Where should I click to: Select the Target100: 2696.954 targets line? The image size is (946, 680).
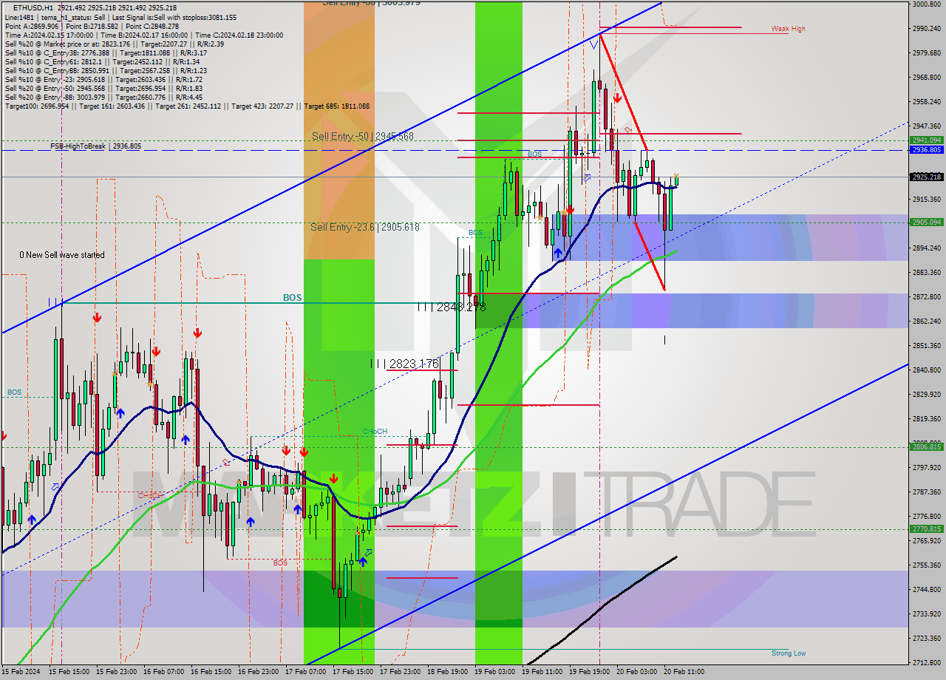[x=187, y=106]
